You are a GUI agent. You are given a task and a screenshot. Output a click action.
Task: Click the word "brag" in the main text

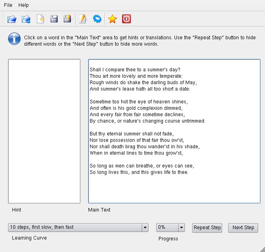click(x=130, y=147)
